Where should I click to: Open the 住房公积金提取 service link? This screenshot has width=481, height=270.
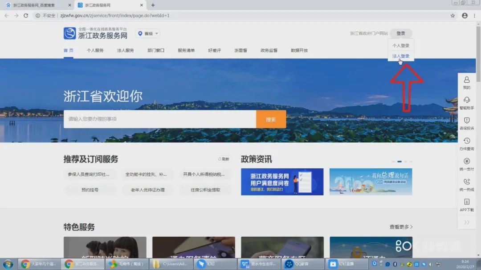click(205, 190)
